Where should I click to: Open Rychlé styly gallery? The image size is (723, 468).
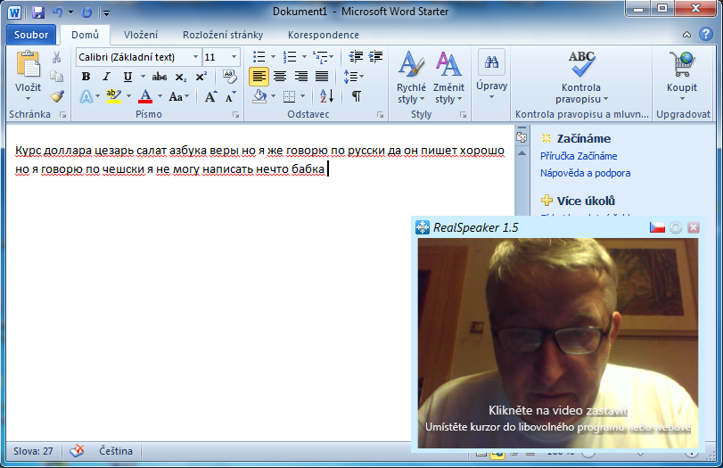[x=411, y=78]
